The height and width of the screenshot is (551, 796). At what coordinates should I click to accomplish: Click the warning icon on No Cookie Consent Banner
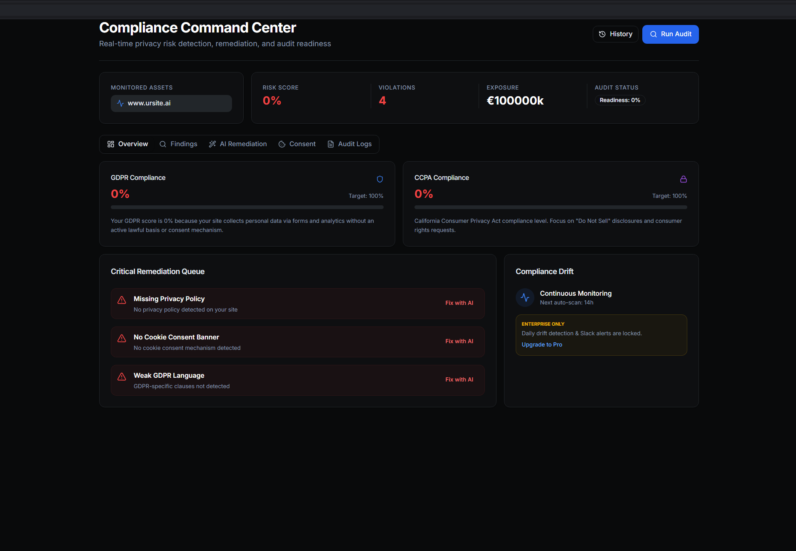122,338
